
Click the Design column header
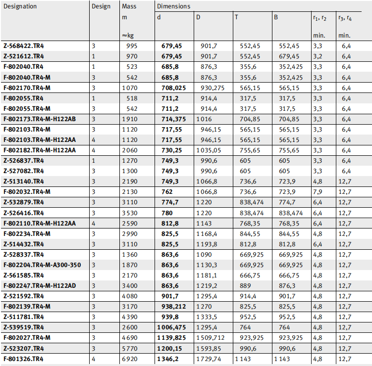(x=102, y=7)
